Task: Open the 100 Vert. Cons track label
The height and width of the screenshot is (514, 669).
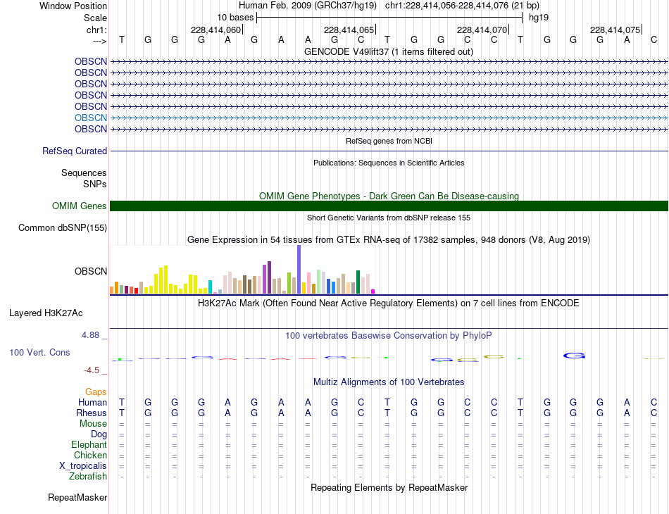Action: tap(39, 352)
